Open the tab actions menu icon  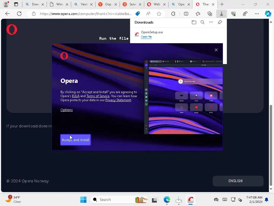click(16, 4)
